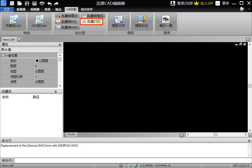Click the 命令行 command input field
252x168 pixels.
coord(133,160)
